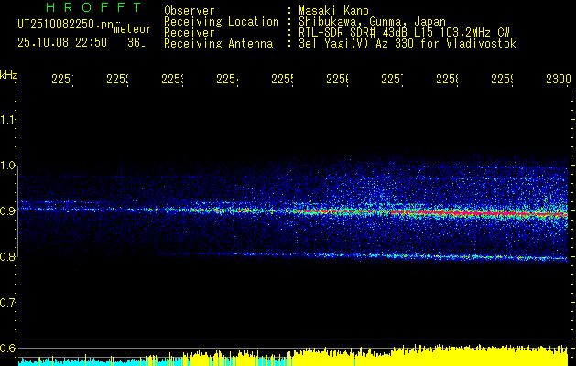This screenshot has width=576, height=366.
Task: Click the 2251 time marker
Action: pyautogui.click(x=62, y=79)
